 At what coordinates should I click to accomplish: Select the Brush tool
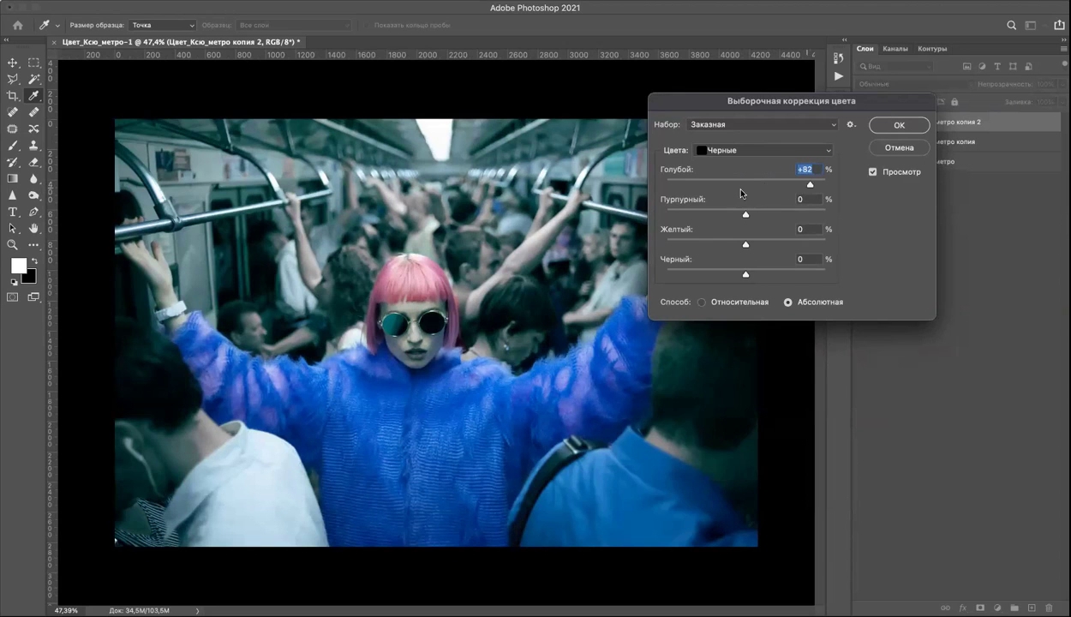(13, 146)
